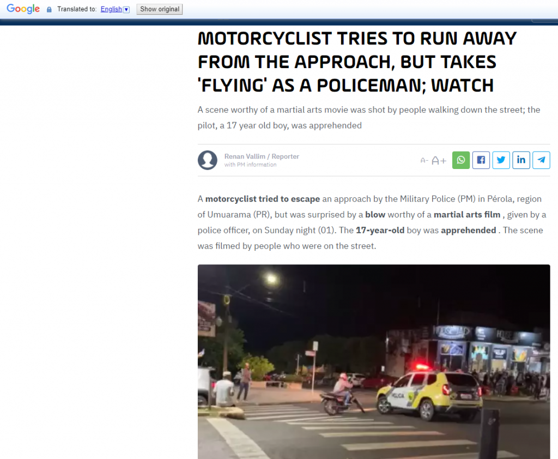Increase font size with A+ icon
This screenshot has height=459, width=558.
click(439, 161)
